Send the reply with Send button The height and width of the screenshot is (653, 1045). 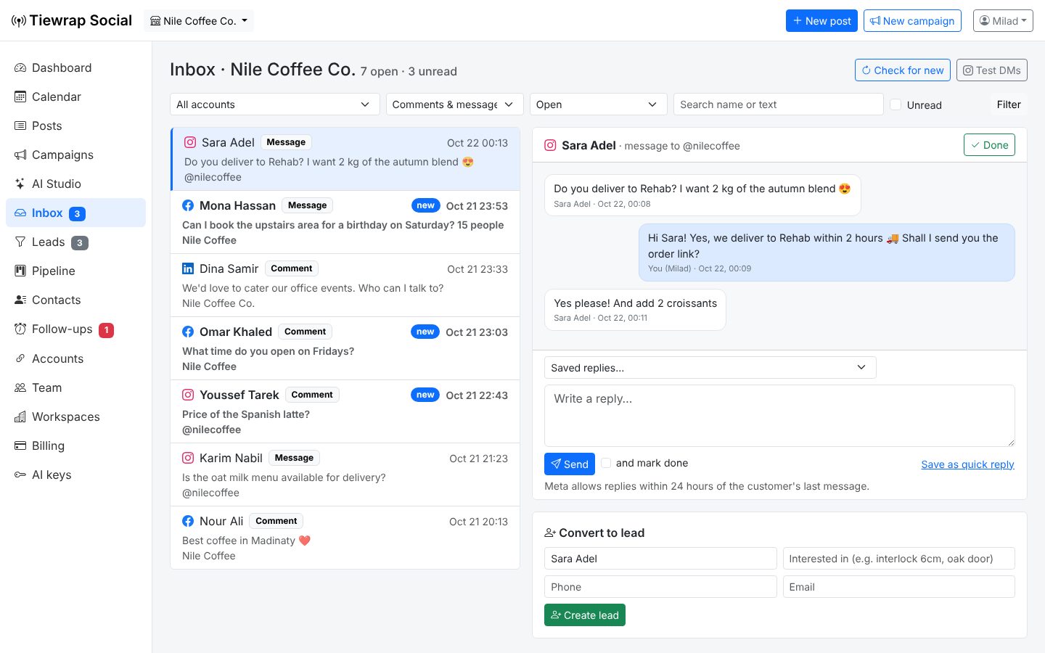(570, 464)
